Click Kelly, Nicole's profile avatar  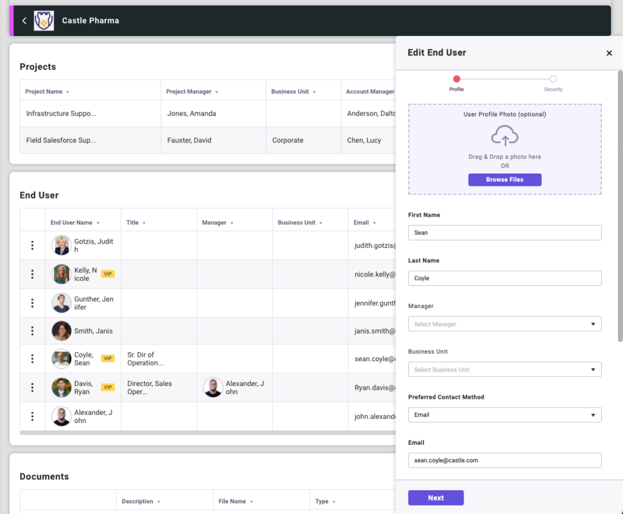point(61,274)
